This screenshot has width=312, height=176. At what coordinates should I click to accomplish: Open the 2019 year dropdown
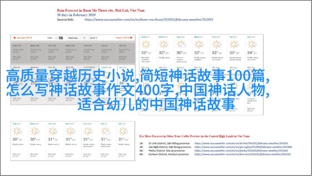click(x=93, y=38)
